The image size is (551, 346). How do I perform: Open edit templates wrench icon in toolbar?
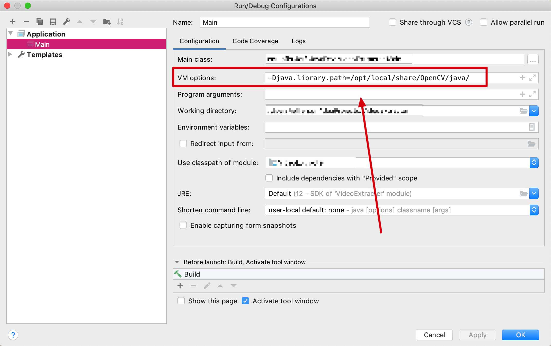66,22
